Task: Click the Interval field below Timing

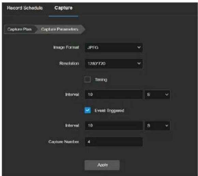Action: [x=114, y=94]
